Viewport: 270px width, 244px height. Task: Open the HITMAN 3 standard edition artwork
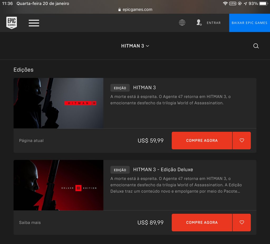[x=58, y=103]
